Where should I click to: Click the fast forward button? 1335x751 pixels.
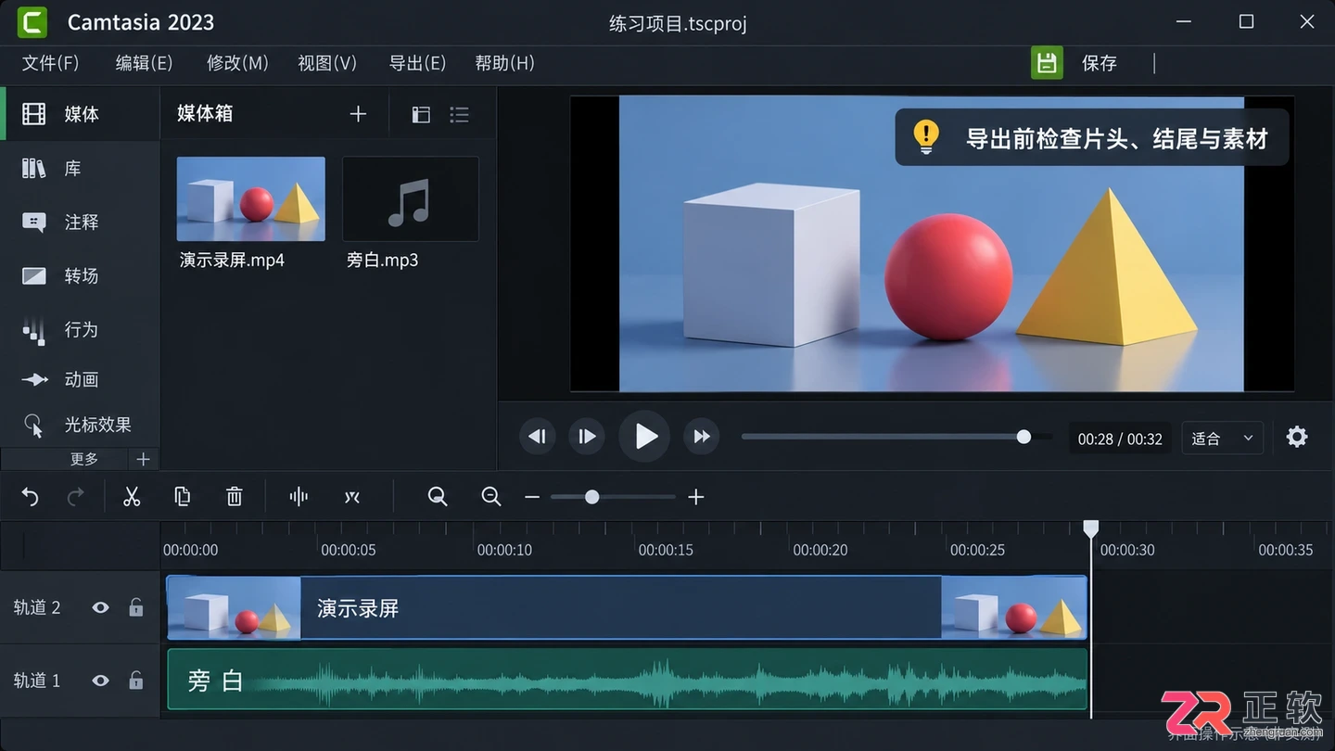[702, 437]
